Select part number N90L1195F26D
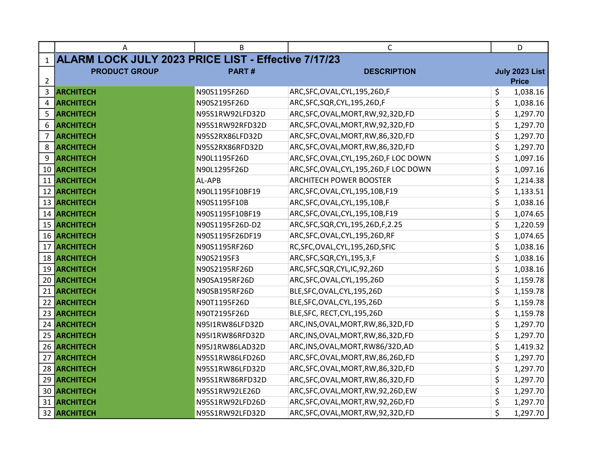The image size is (604, 467). [241, 158]
